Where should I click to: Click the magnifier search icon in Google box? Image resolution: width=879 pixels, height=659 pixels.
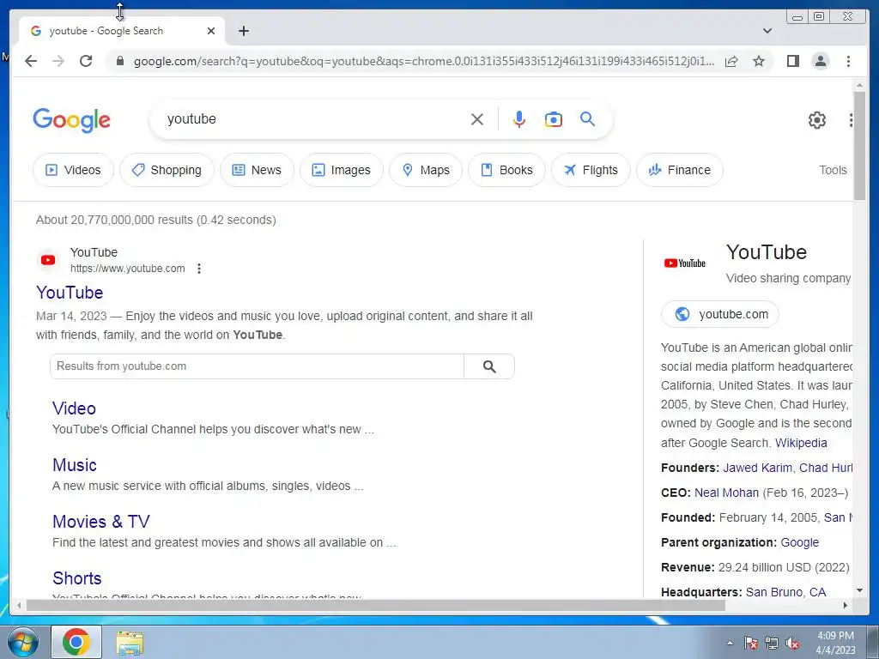pyautogui.click(x=587, y=118)
